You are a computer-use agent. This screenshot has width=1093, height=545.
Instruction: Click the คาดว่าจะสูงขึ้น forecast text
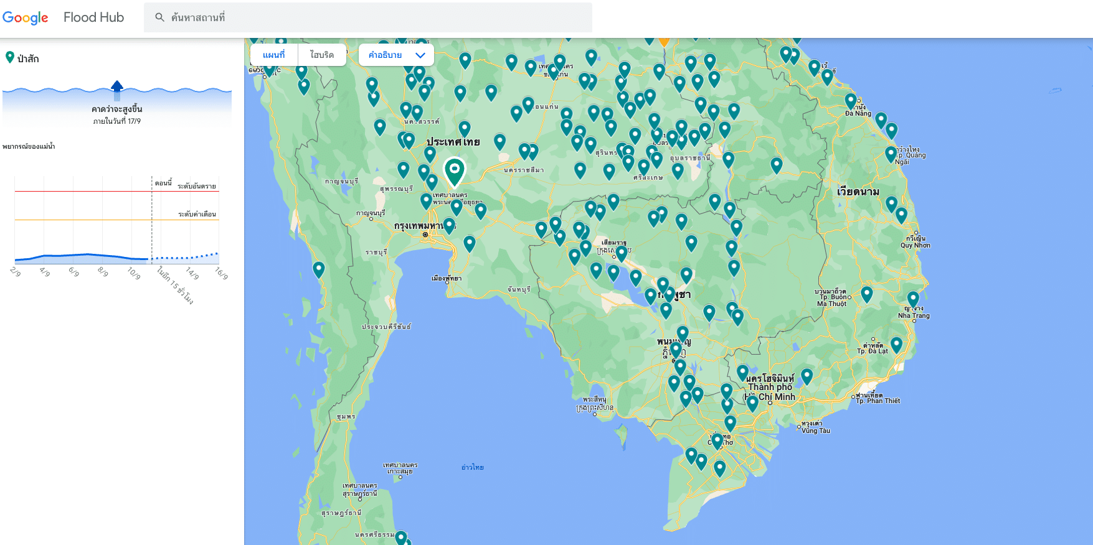(x=117, y=109)
